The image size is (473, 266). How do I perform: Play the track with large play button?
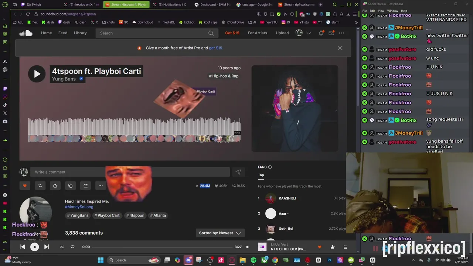click(x=37, y=74)
